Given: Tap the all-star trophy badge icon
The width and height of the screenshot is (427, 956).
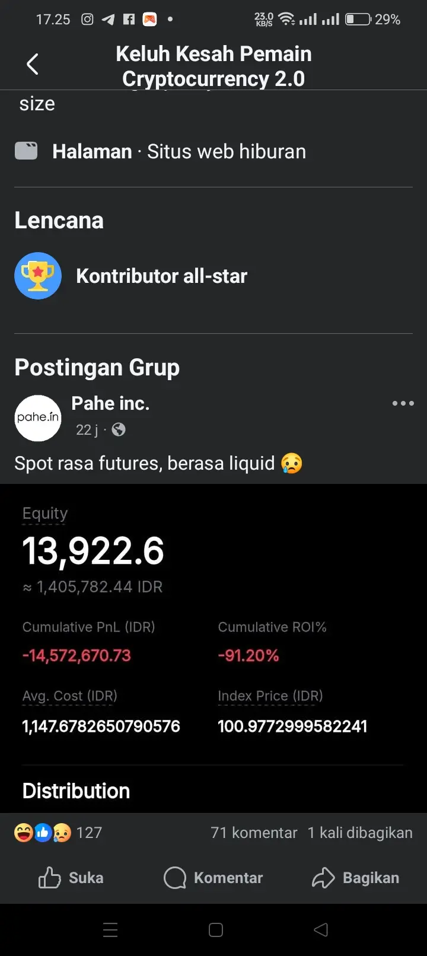Looking at the screenshot, I should point(38,276).
